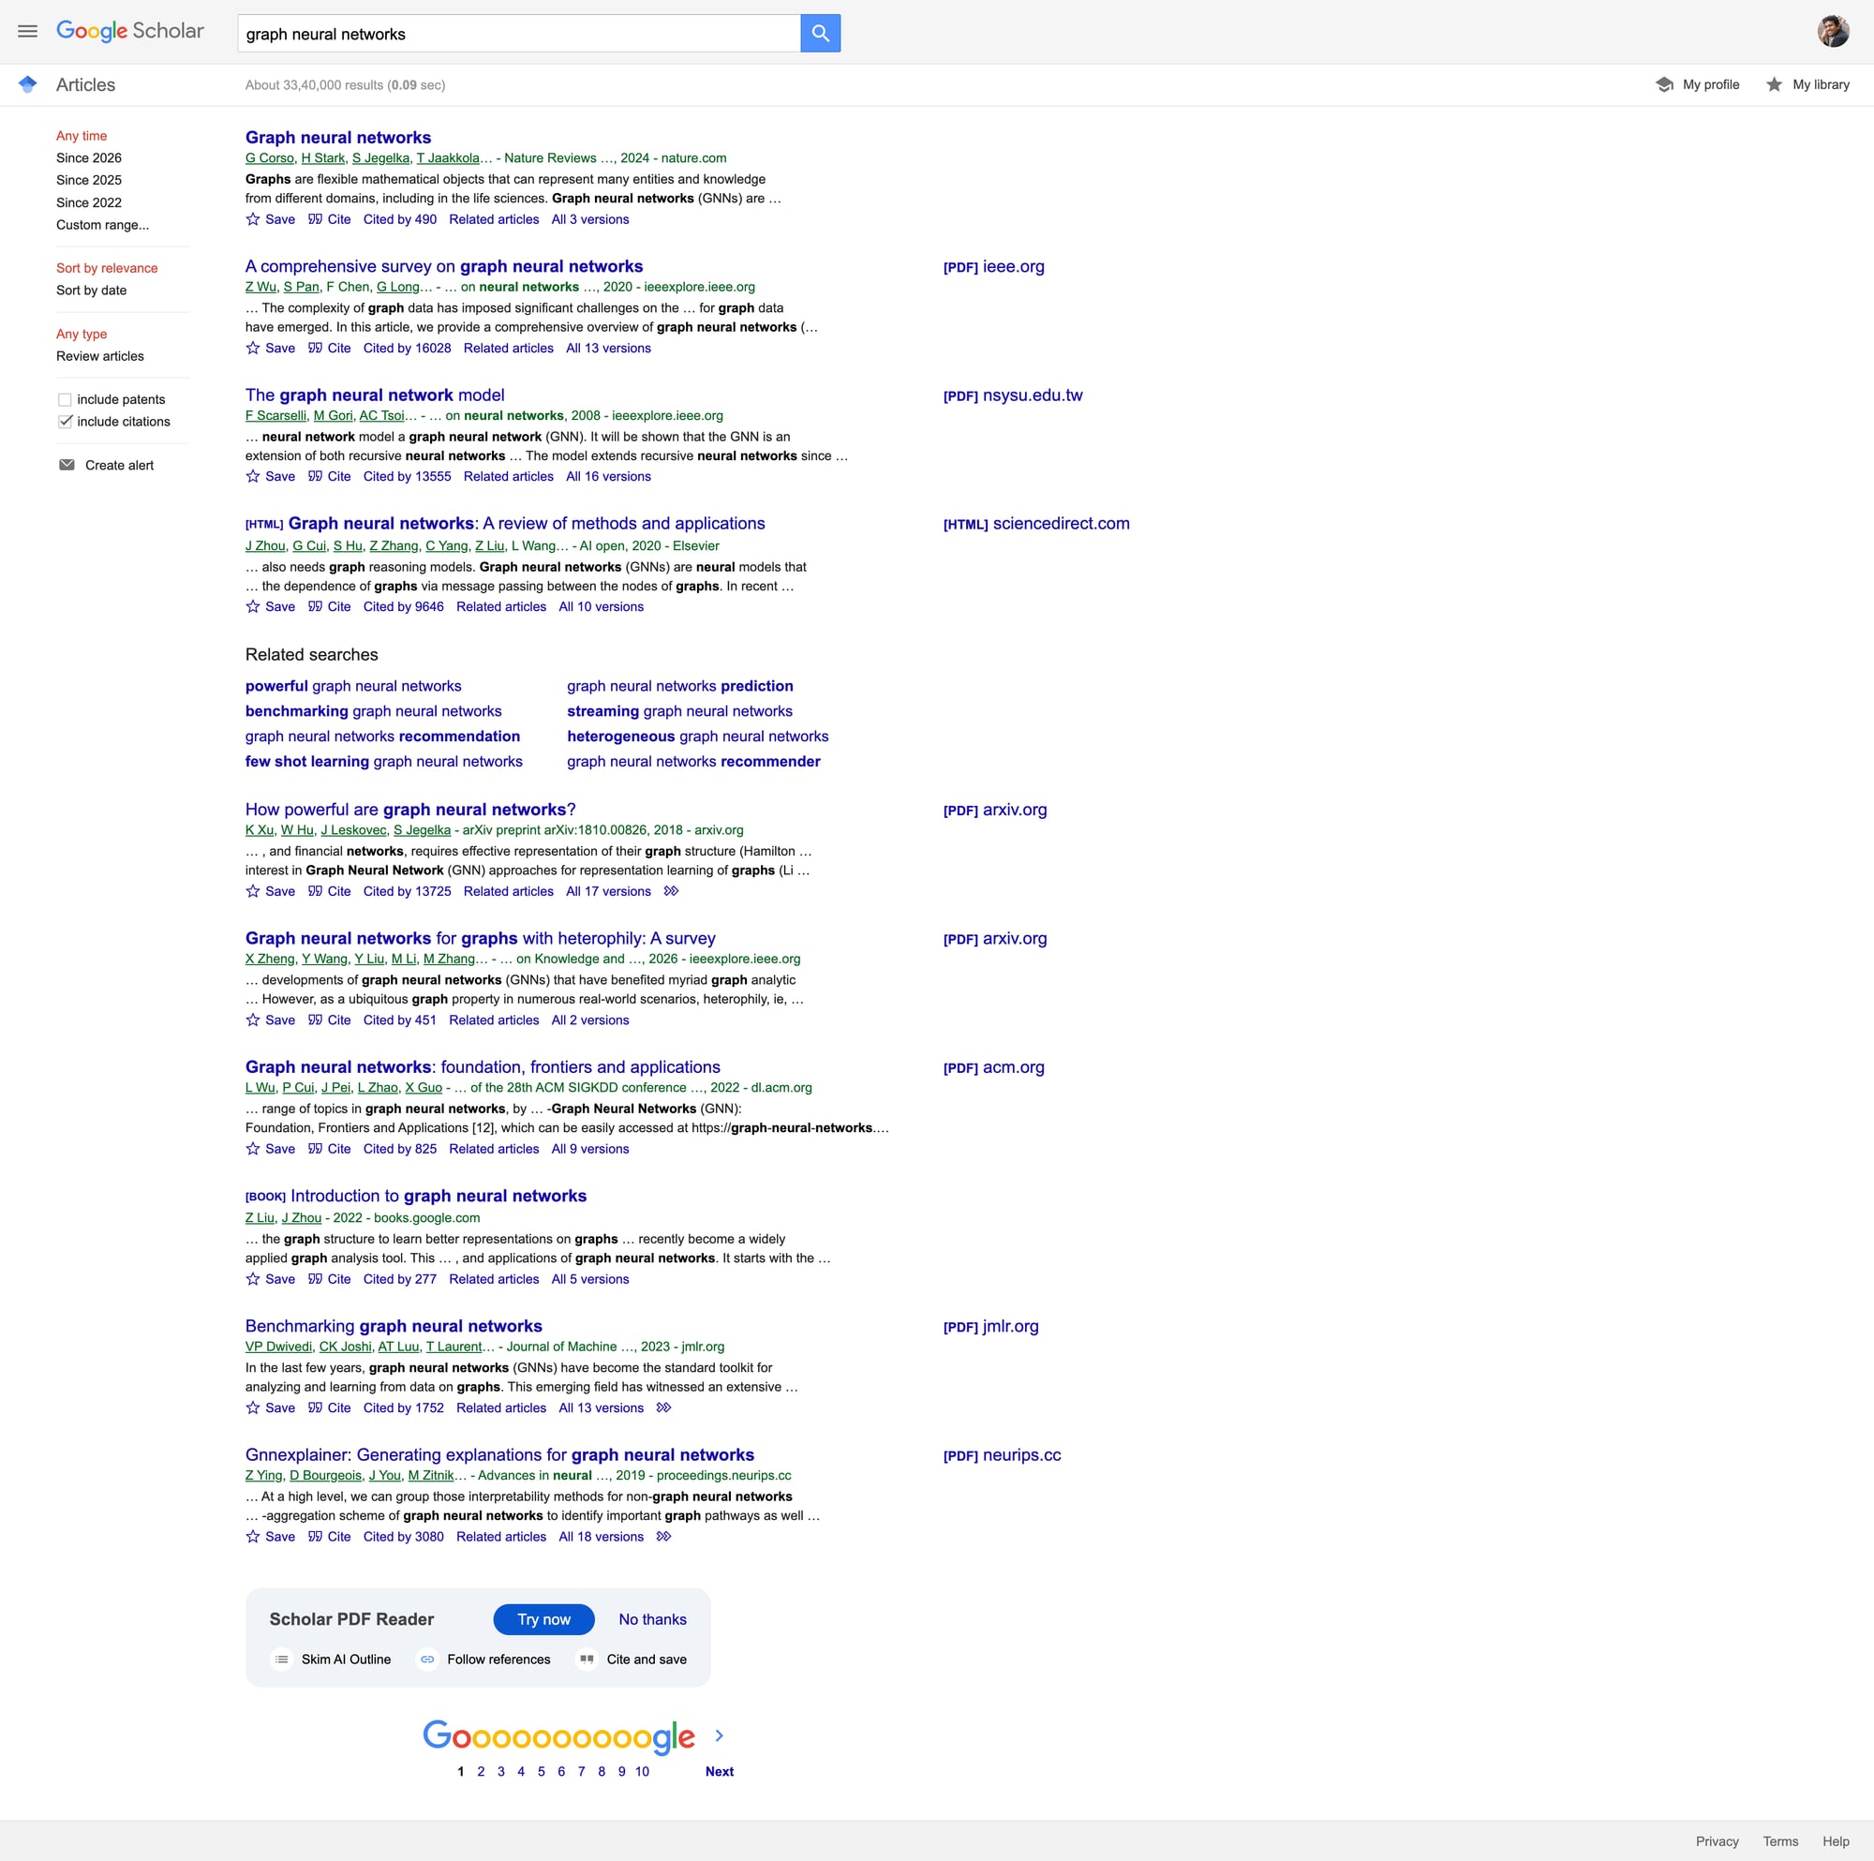
Task: Click Try now for Scholar PDF Reader
Action: [x=543, y=1619]
